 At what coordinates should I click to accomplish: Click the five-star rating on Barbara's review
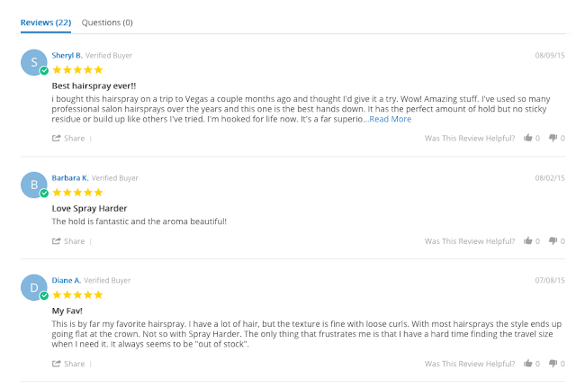coord(77,193)
